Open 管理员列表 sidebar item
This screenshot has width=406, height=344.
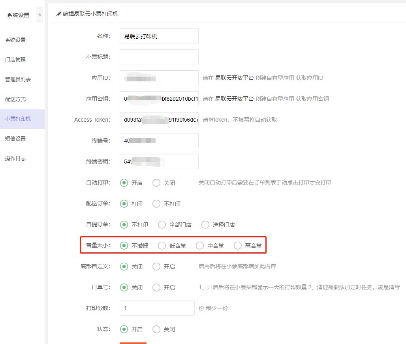click(x=18, y=80)
